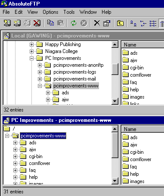Expand the pcimprovements-anonftp node
Screen dimensions: 164x196
pos(40,65)
